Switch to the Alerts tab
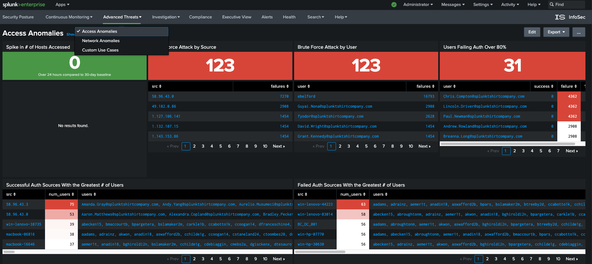 point(267,17)
